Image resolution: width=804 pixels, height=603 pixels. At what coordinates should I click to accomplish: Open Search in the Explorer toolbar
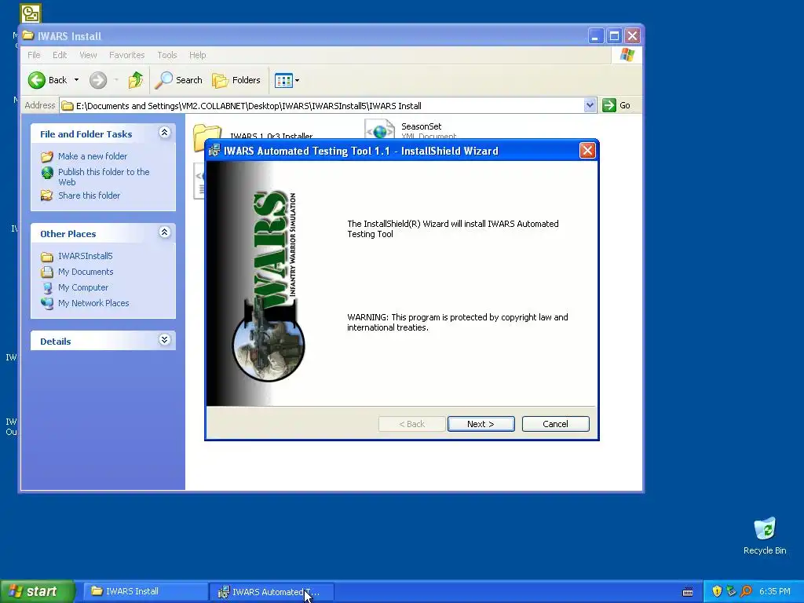coord(179,80)
